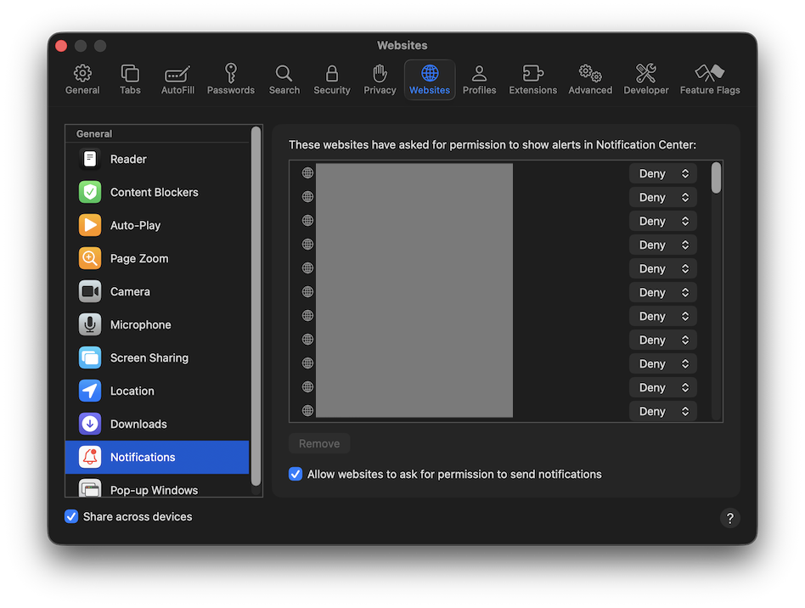Image resolution: width=805 pixels, height=608 pixels.
Task: Open the Security padlock tab
Action: coord(332,80)
